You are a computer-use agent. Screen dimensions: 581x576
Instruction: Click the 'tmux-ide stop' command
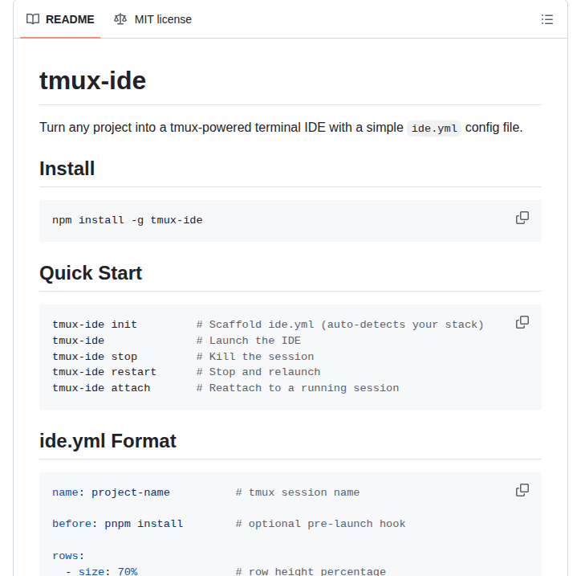[x=95, y=357]
